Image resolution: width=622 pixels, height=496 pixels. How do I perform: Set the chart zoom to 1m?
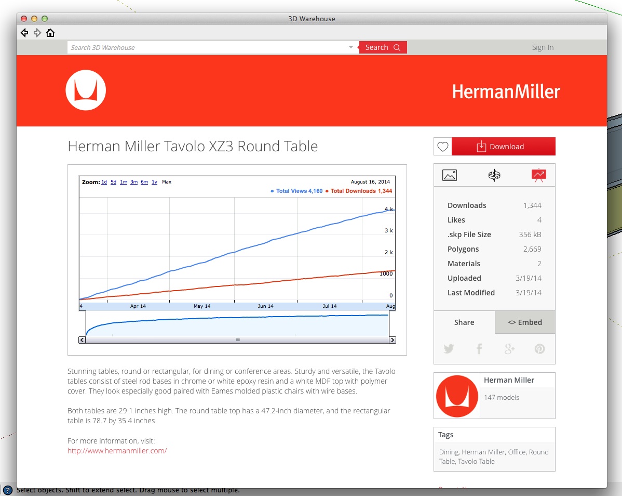click(x=124, y=182)
